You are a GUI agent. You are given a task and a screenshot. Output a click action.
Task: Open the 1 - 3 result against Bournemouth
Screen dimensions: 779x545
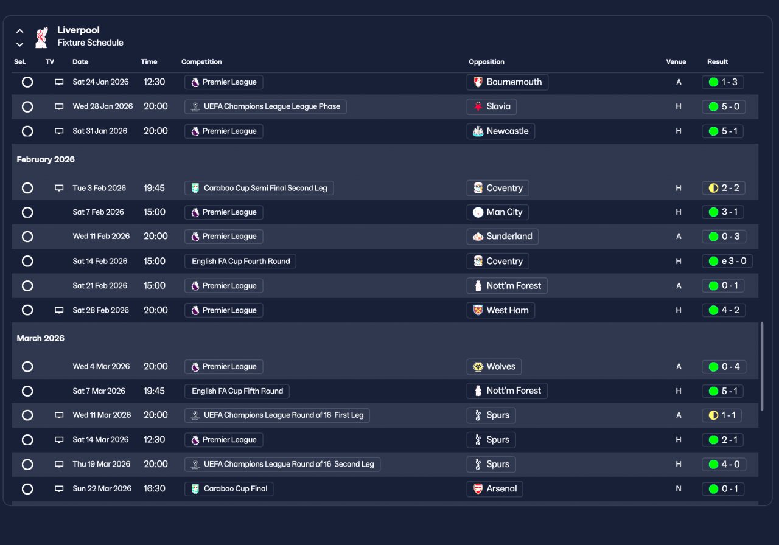tap(723, 82)
